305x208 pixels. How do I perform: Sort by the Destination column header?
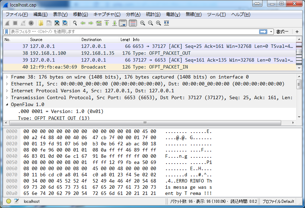pyautogui.click(x=99, y=40)
